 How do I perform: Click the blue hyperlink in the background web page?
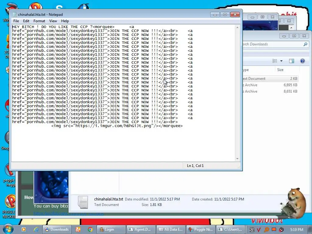pos(69,214)
